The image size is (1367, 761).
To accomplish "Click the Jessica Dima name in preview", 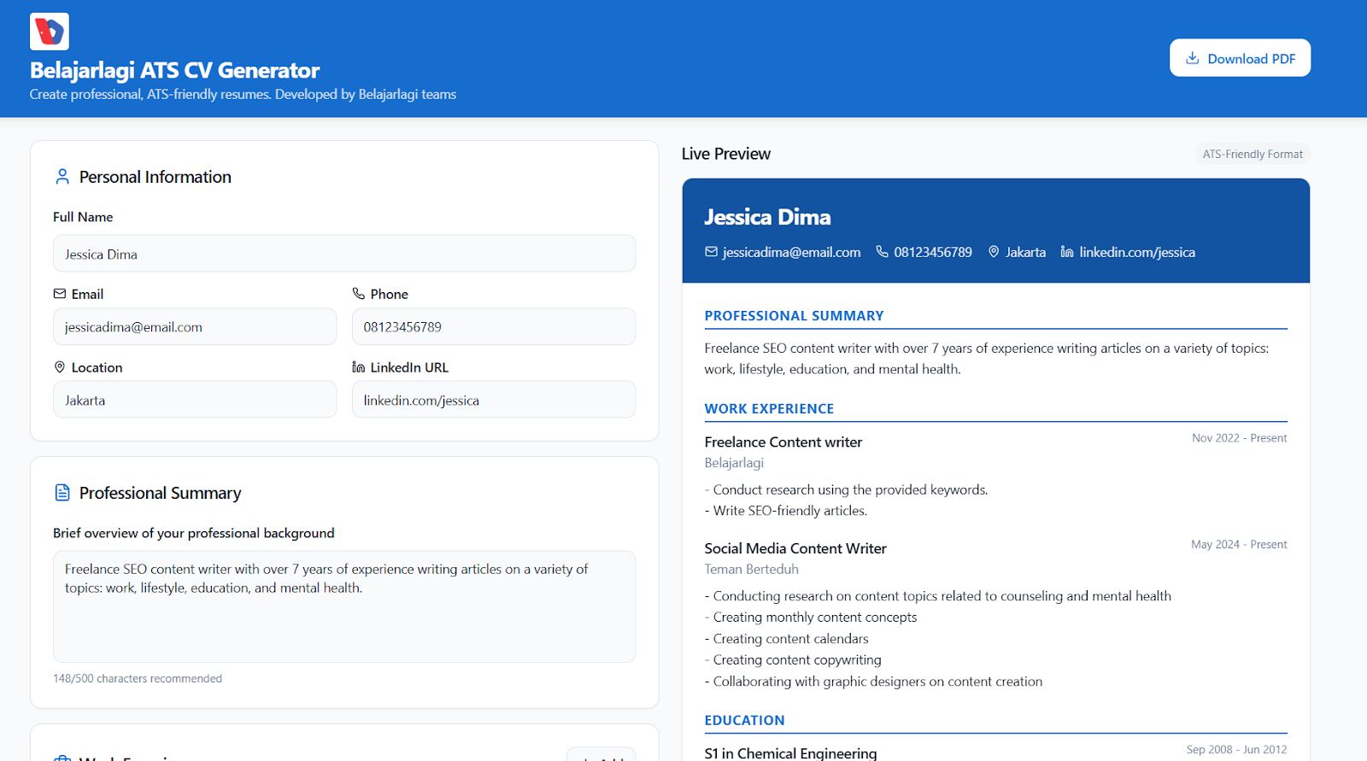I will coord(767,217).
